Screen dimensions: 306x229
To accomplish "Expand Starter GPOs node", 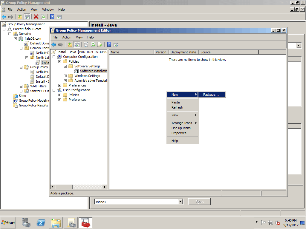I will click(21, 91).
